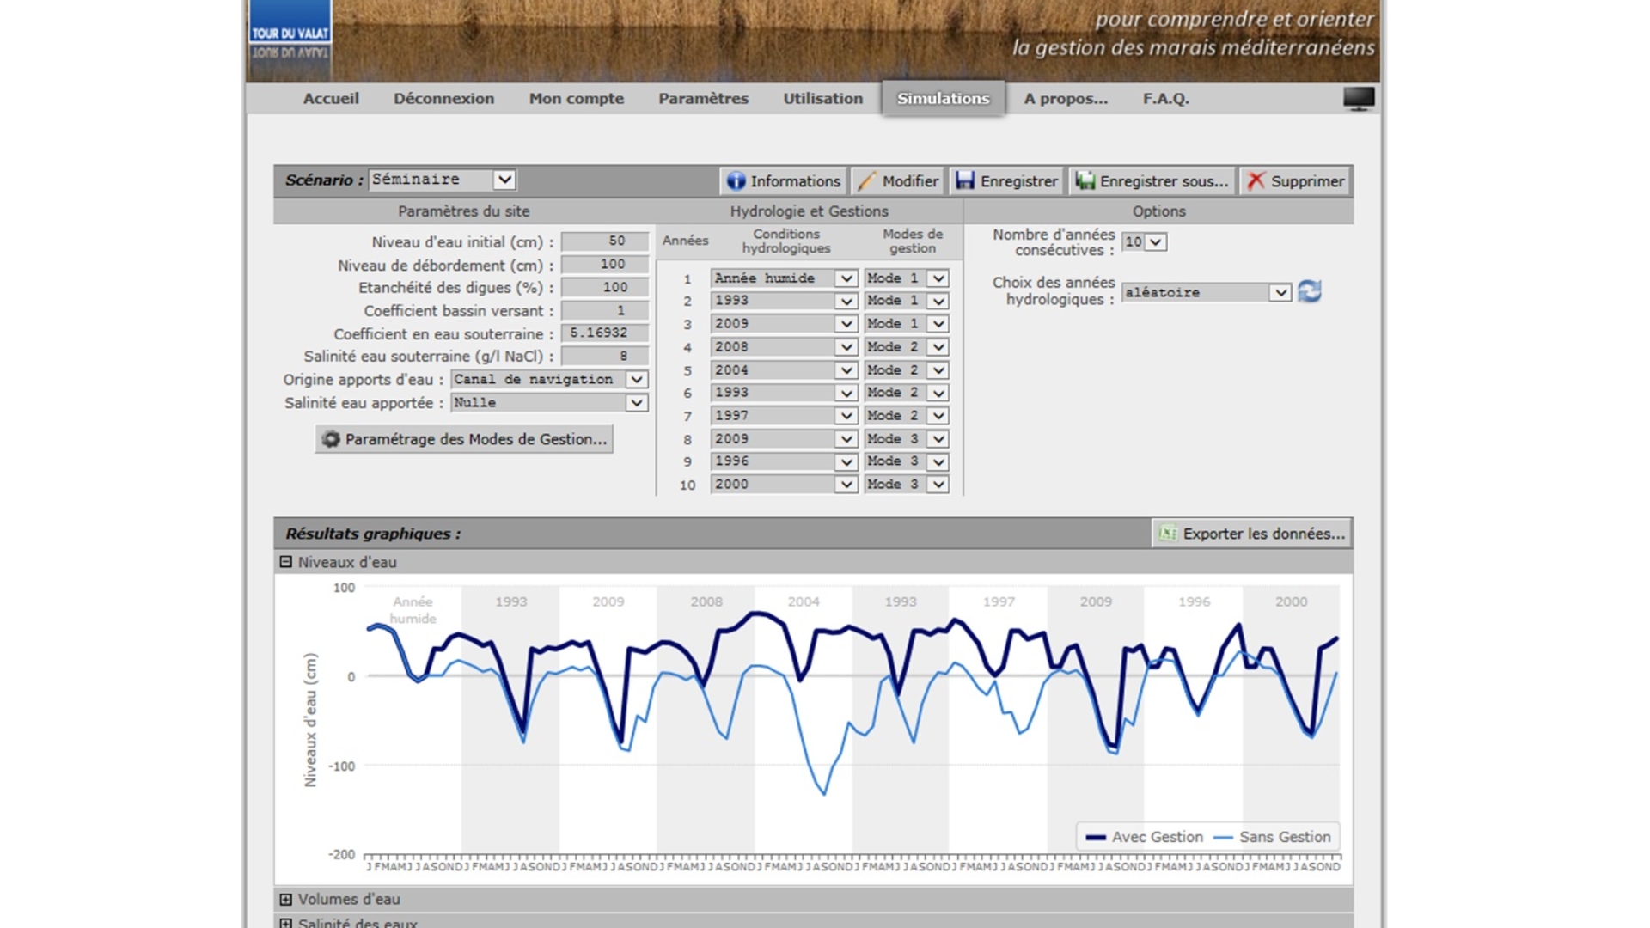Open the Scénario Séminaire dropdown
The width and height of the screenshot is (1650, 928).
click(504, 180)
